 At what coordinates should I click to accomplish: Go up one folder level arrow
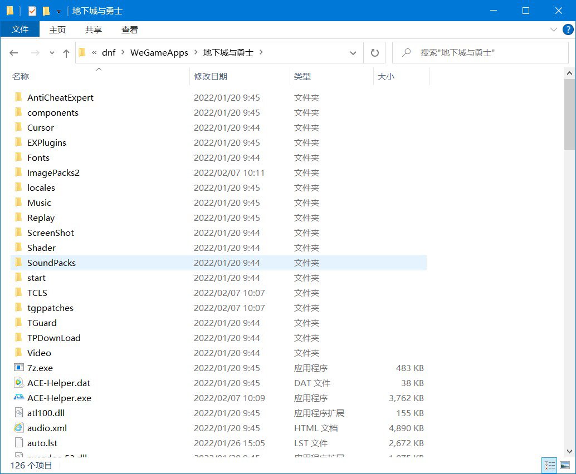pyautogui.click(x=66, y=53)
